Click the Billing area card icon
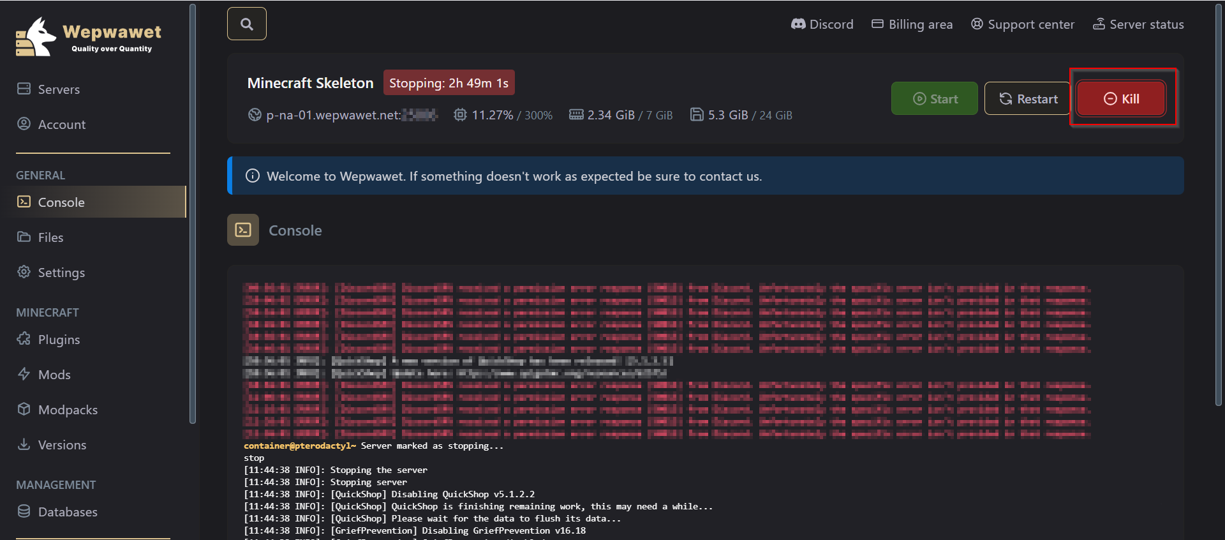Viewport: 1225px width, 540px height. [x=878, y=24]
